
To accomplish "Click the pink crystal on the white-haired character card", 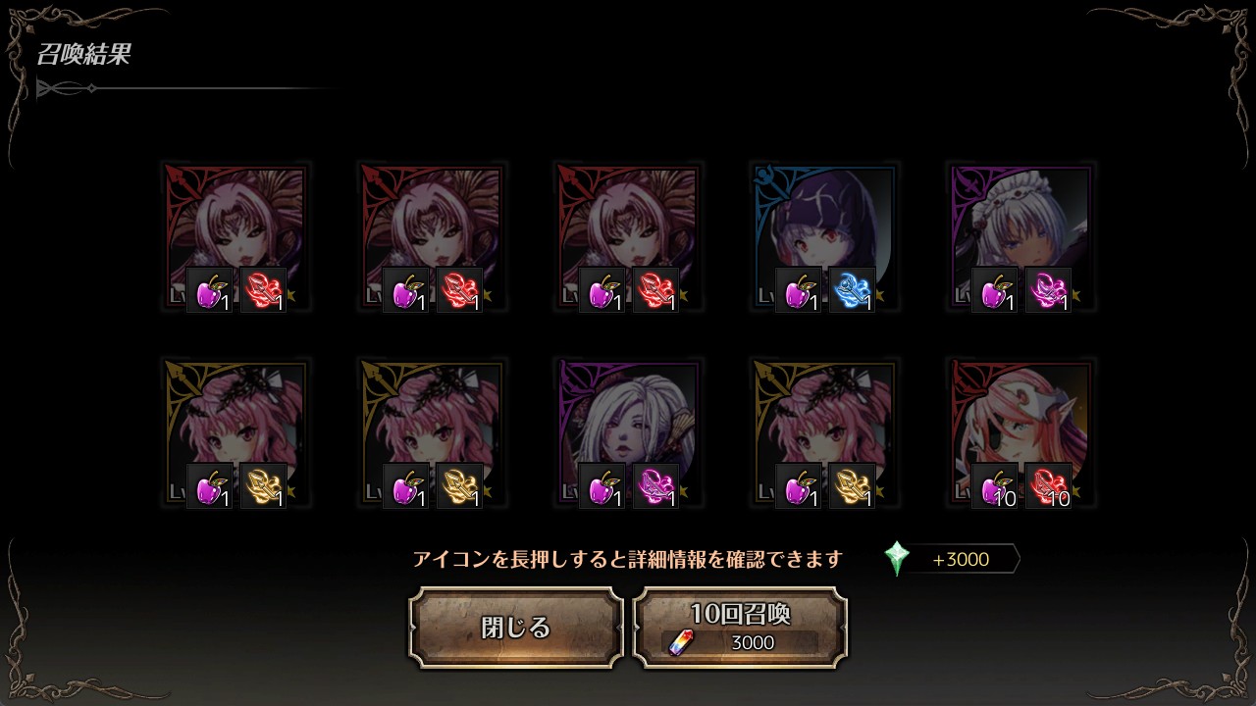I will click(x=655, y=486).
